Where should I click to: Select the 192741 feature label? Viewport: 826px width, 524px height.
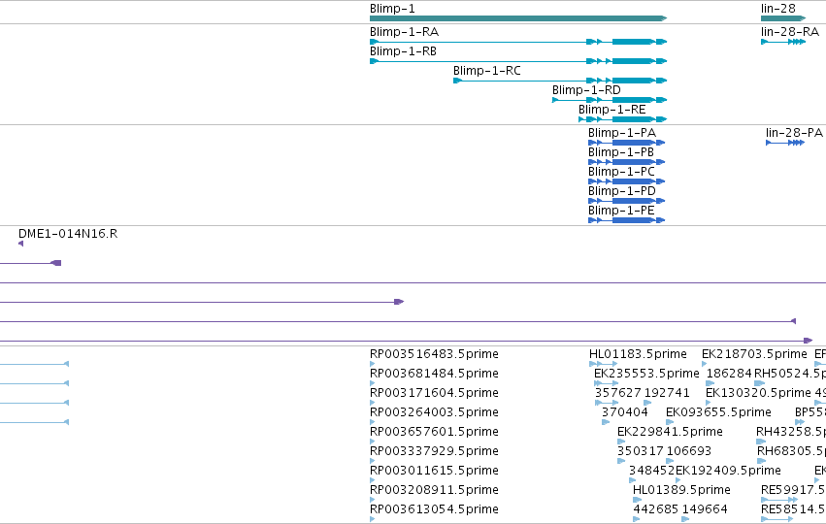[x=667, y=393]
